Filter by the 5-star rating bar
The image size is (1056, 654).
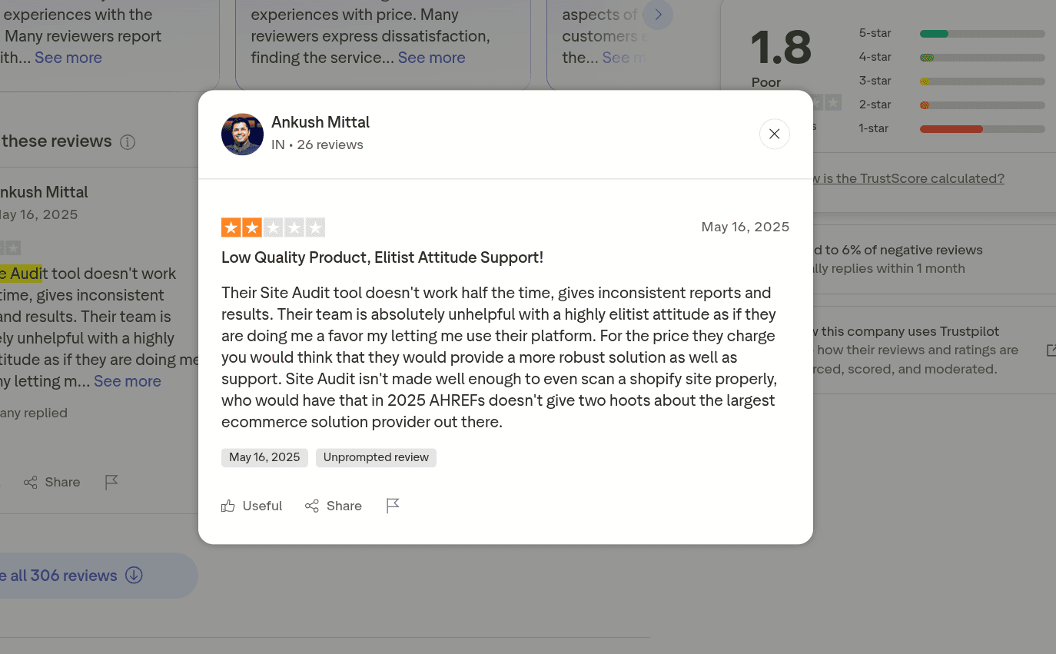coord(982,34)
